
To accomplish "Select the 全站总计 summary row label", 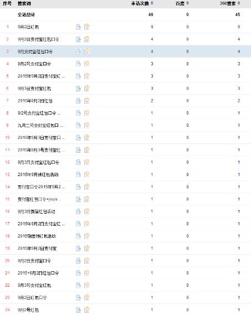I will pyautogui.click(x=26, y=14).
